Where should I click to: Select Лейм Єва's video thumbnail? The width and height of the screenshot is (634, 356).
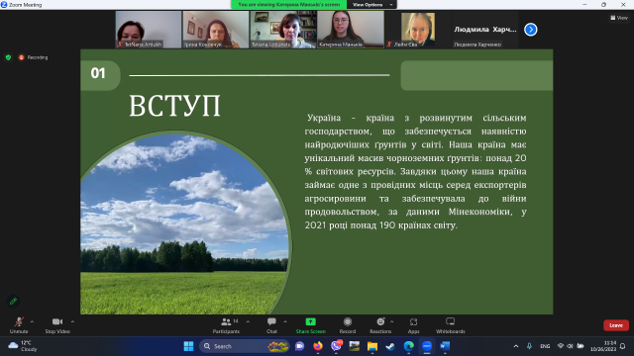[418, 30]
